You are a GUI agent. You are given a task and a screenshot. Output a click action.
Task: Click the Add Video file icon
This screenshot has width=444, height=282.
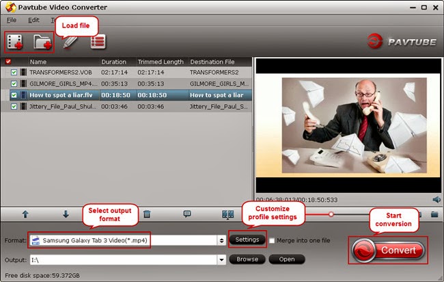[15, 42]
